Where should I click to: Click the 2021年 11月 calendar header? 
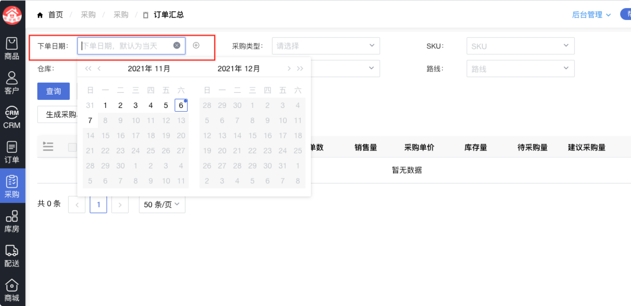click(x=149, y=69)
